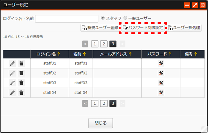
Task: Sort by メールアドレス column header
Action: pos(116,54)
